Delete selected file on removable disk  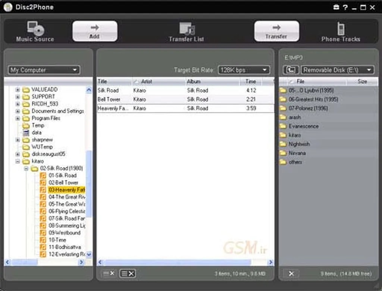coord(291,274)
